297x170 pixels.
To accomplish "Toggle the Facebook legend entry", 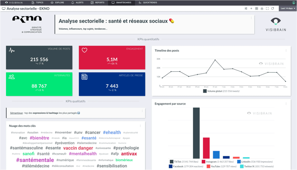I will click(186, 167).
